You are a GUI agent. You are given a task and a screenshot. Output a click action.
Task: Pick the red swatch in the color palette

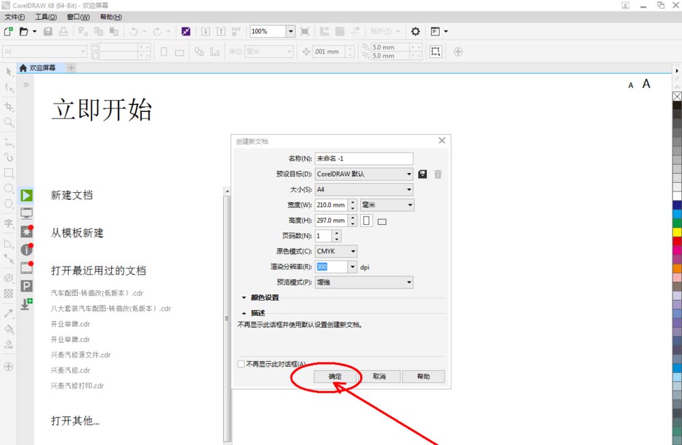[x=677, y=241]
